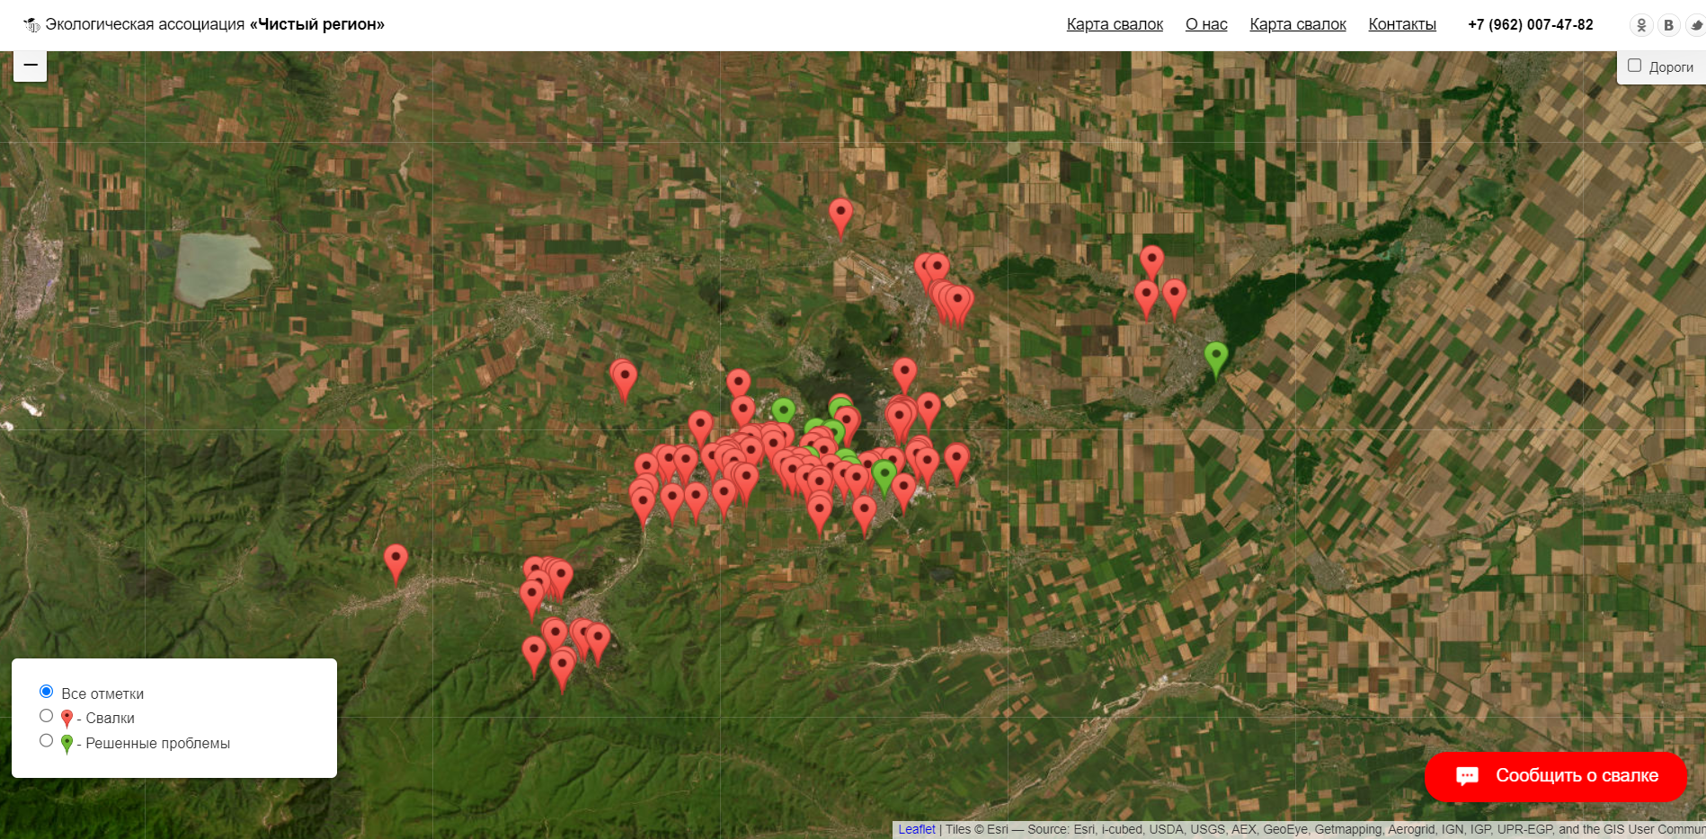Open the VKontakte social icon
Screen dimensions: 1706x839
[x=1668, y=25]
